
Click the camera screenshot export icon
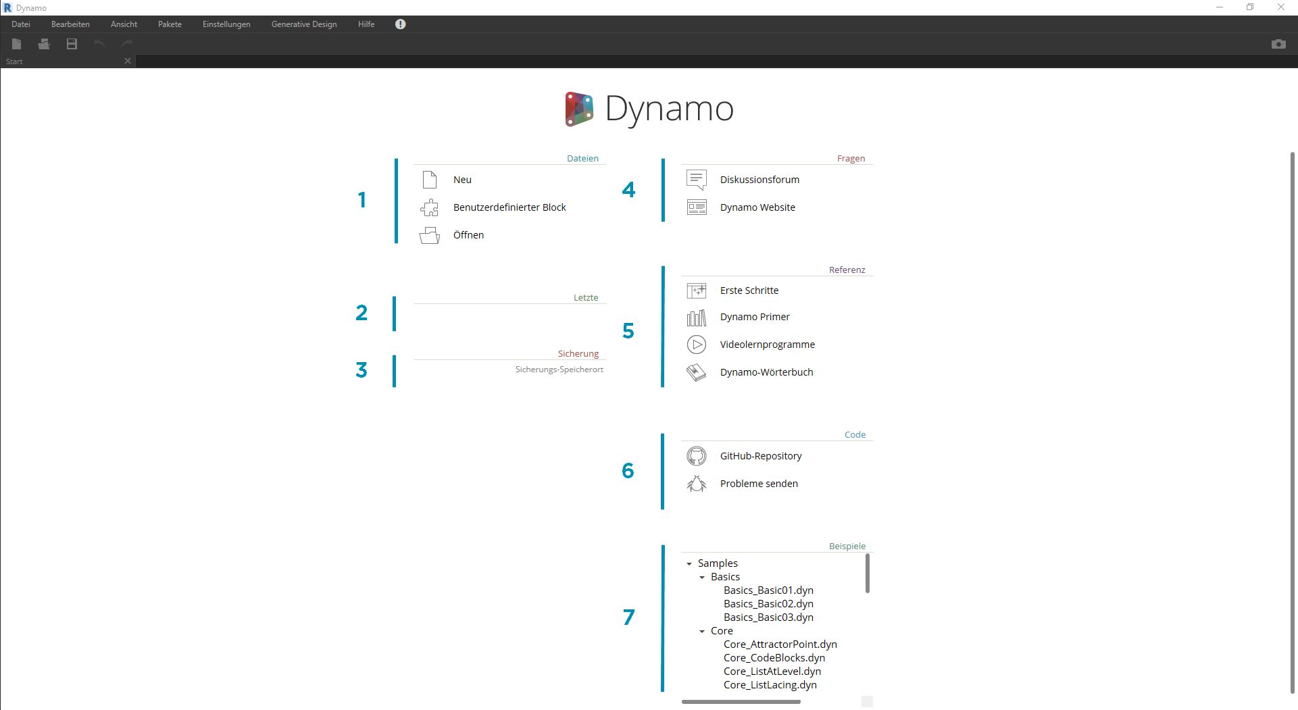[1278, 44]
